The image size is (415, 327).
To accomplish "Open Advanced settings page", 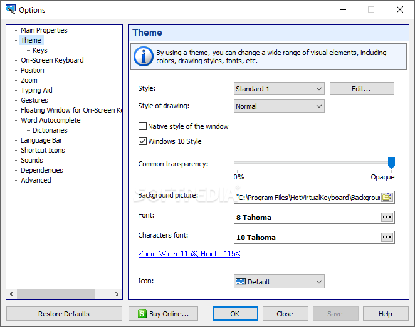I will [x=36, y=180].
